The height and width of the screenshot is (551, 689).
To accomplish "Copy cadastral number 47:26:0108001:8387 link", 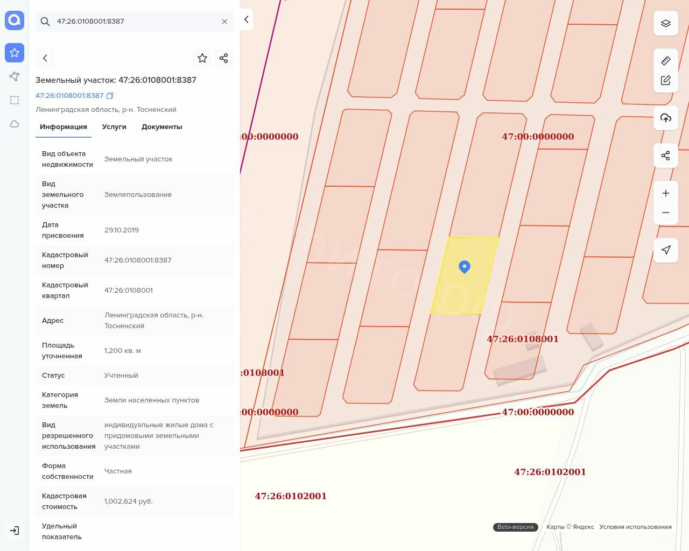I will click(110, 96).
